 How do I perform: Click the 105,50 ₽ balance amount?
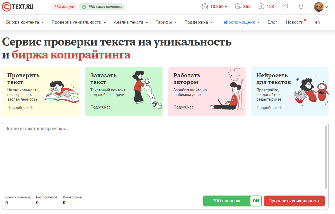pyautogui.click(x=219, y=6)
